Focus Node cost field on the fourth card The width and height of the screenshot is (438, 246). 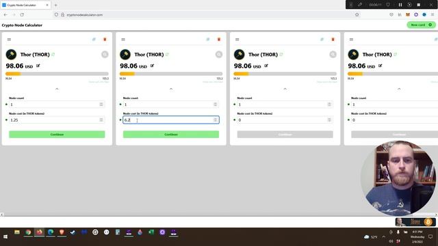click(394, 120)
